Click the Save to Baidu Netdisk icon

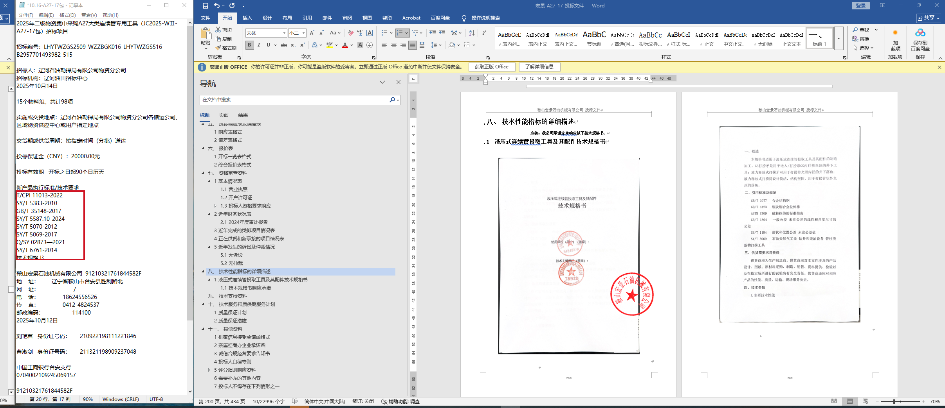coord(920,33)
